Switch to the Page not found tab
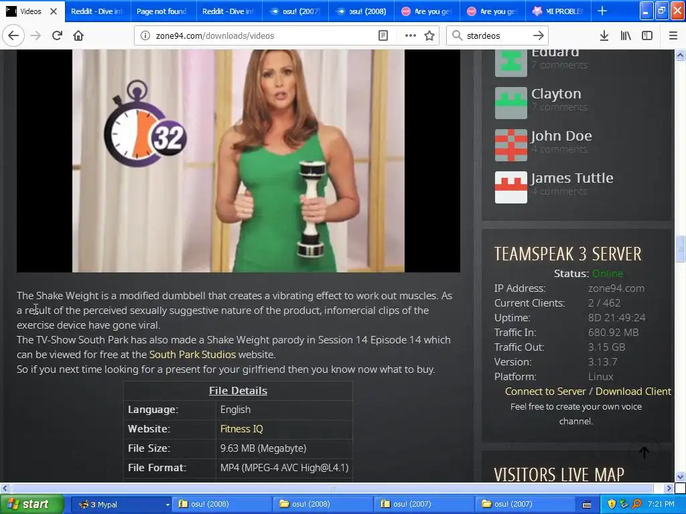This screenshot has height=514, width=686. (163, 11)
